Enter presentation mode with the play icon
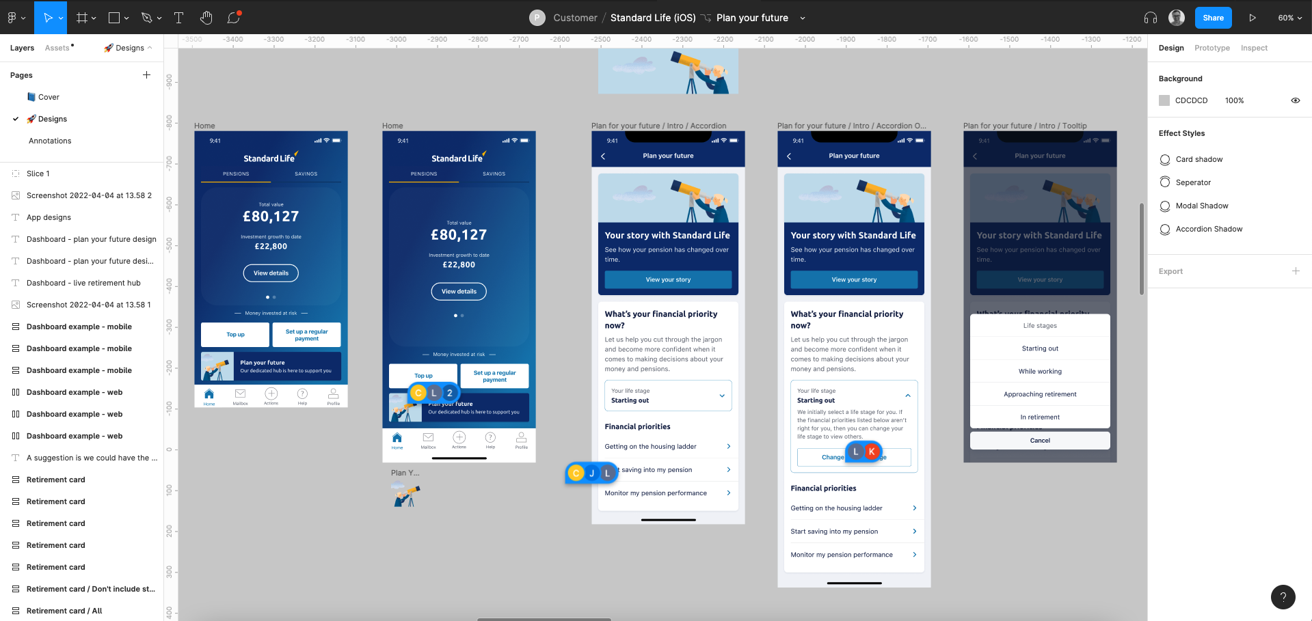This screenshot has width=1312, height=621. pos(1253,17)
